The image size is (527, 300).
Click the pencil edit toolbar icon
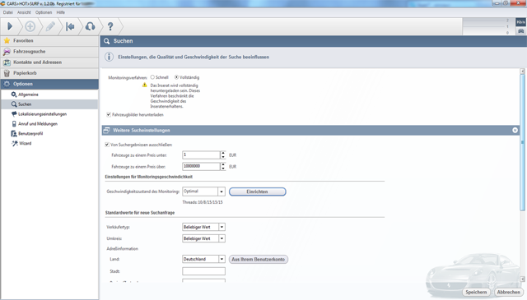coord(50,26)
